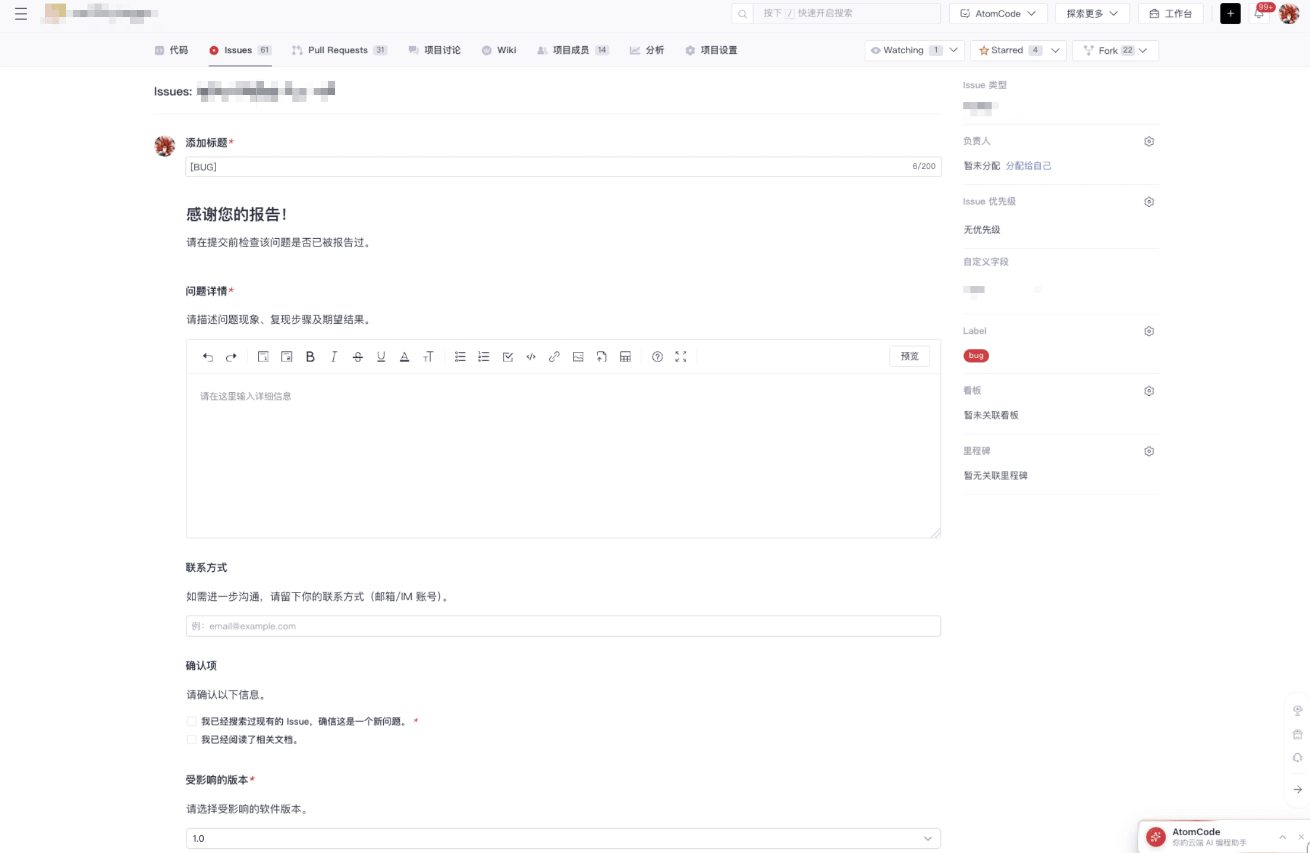The width and height of the screenshot is (1310, 853).
Task: Switch the editor to fullscreen mode
Action: point(681,357)
